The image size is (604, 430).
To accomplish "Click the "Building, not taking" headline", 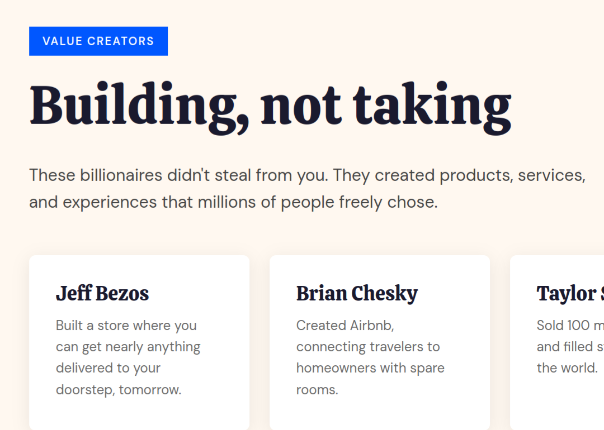I will click(270, 106).
